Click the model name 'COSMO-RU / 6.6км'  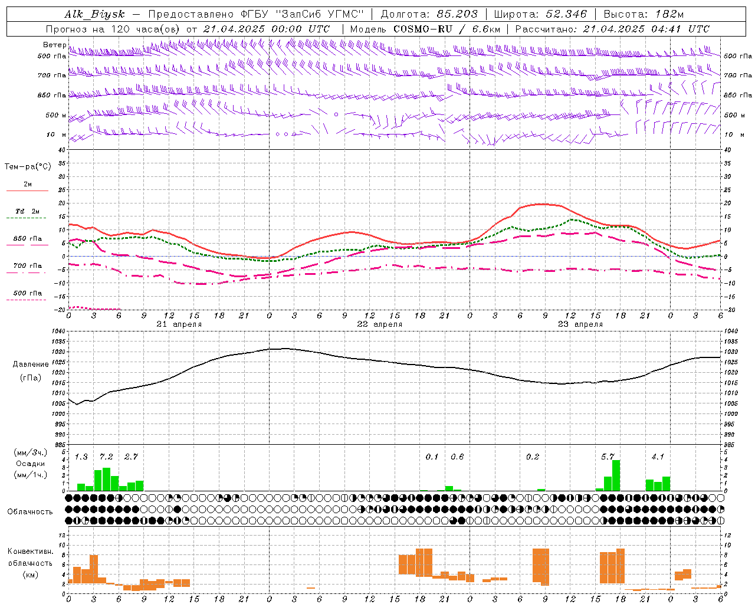pyautogui.click(x=447, y=29)
